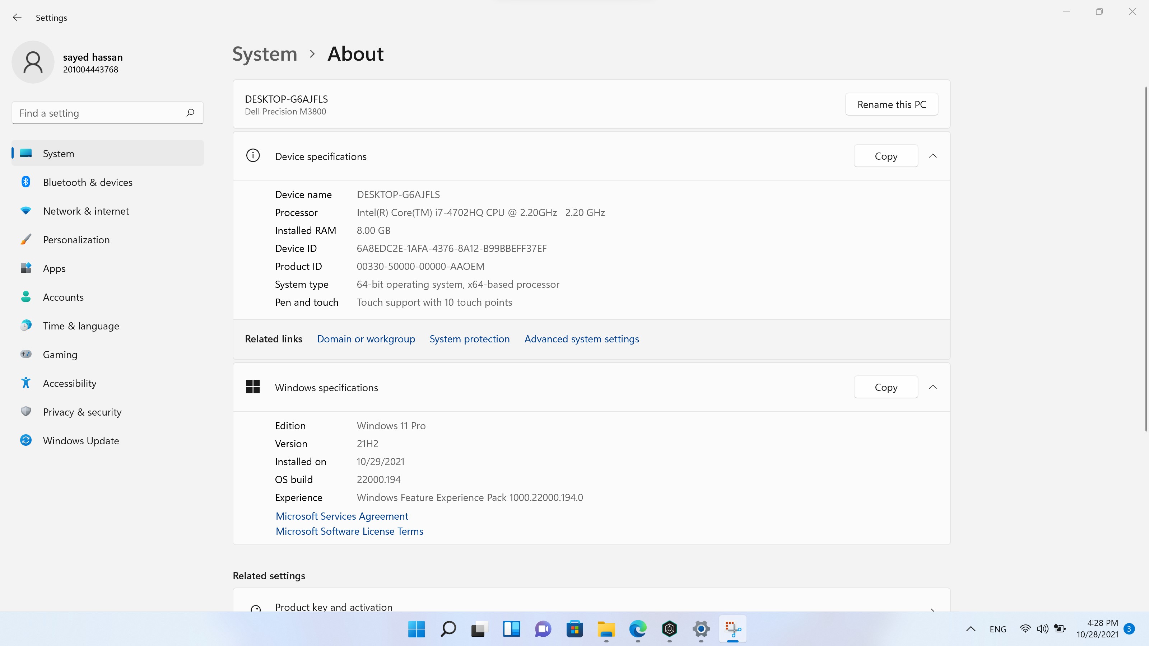Open Microsoft Software License Terms link
The height and width of the screenshot is (646, 1149).
point(349,531)
